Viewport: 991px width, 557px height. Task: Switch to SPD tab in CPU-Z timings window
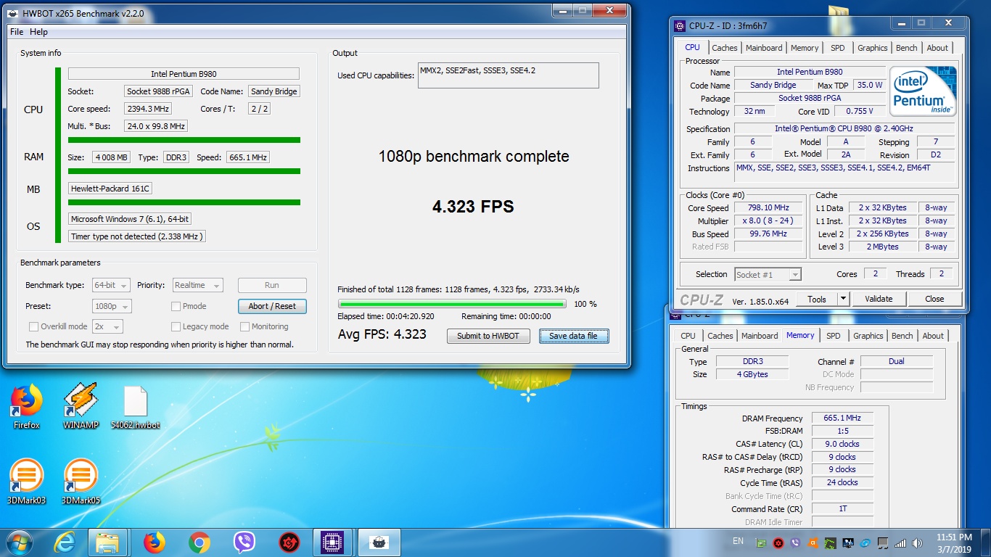834,336
